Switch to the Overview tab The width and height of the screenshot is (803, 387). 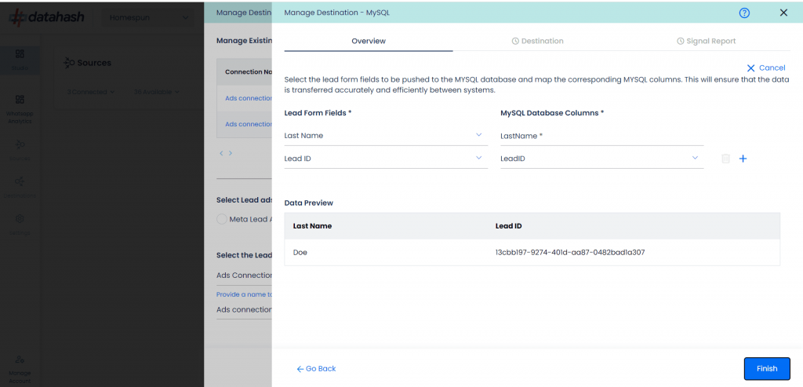[369, 41]
